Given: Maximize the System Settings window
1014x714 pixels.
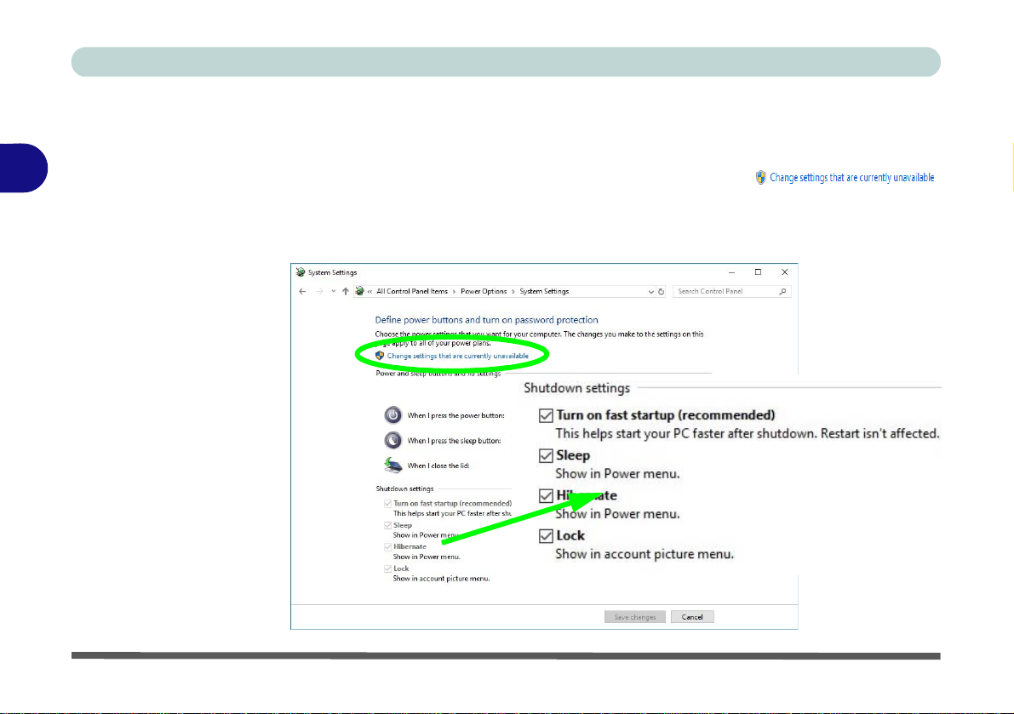Looking at the screenshot, I should [x=758, y=272].
